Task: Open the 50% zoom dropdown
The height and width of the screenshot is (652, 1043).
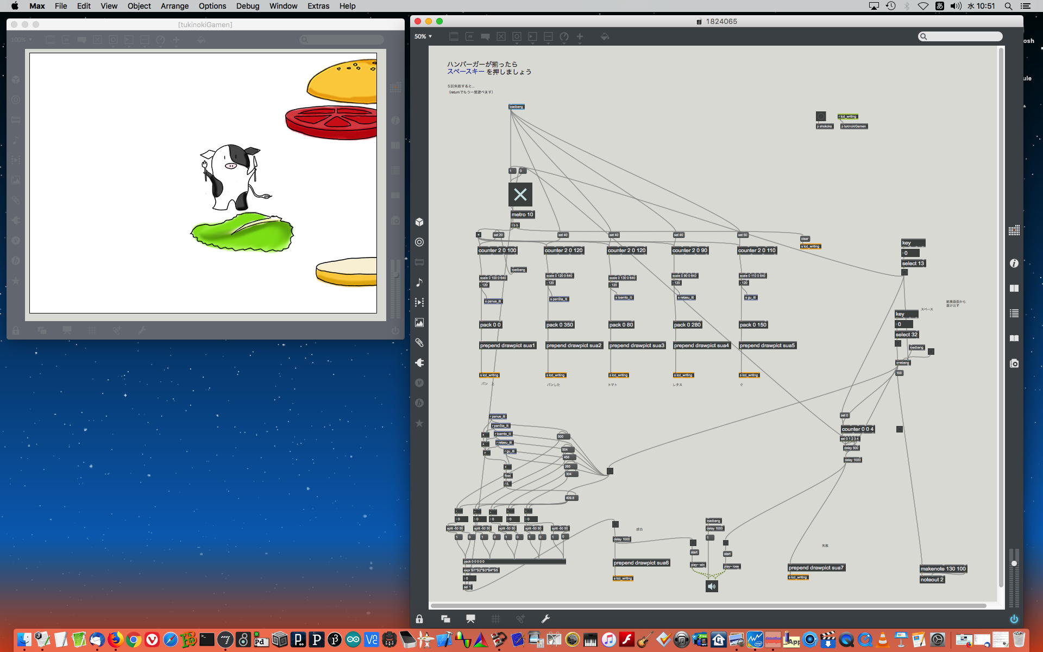Action: (423, 36)
